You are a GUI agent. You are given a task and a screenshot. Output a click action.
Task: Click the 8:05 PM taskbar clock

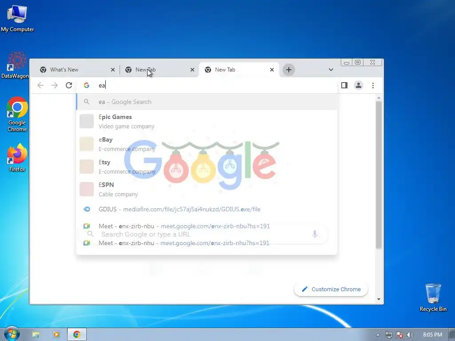coord(432,335)
